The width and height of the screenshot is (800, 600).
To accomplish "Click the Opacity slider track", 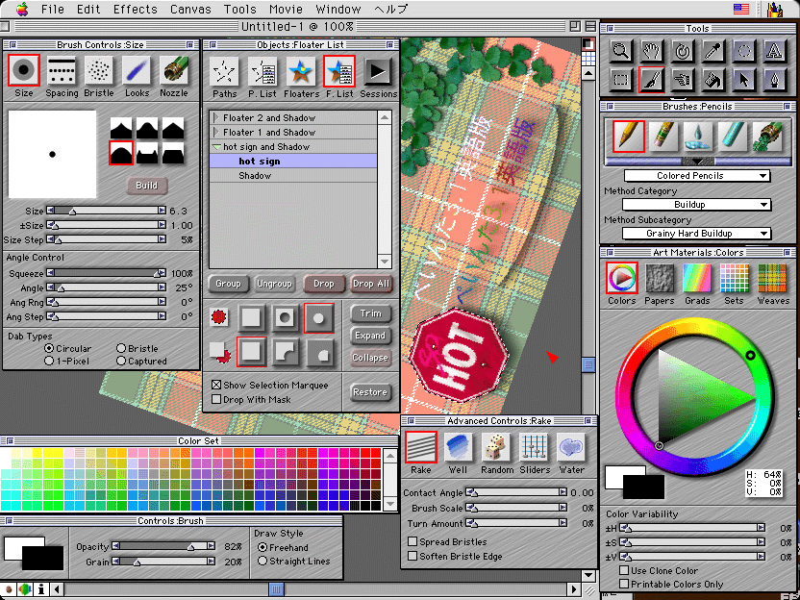I will [x=163, y=546].
